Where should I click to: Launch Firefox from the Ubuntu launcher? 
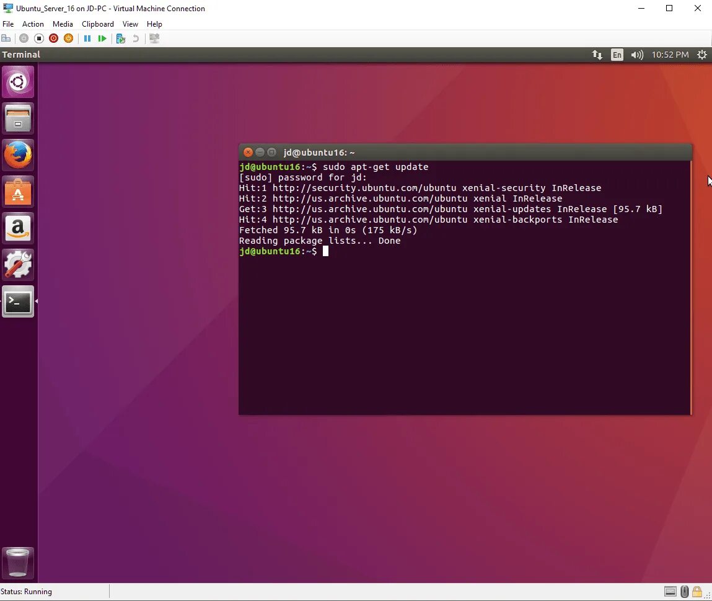click(18, 155)
